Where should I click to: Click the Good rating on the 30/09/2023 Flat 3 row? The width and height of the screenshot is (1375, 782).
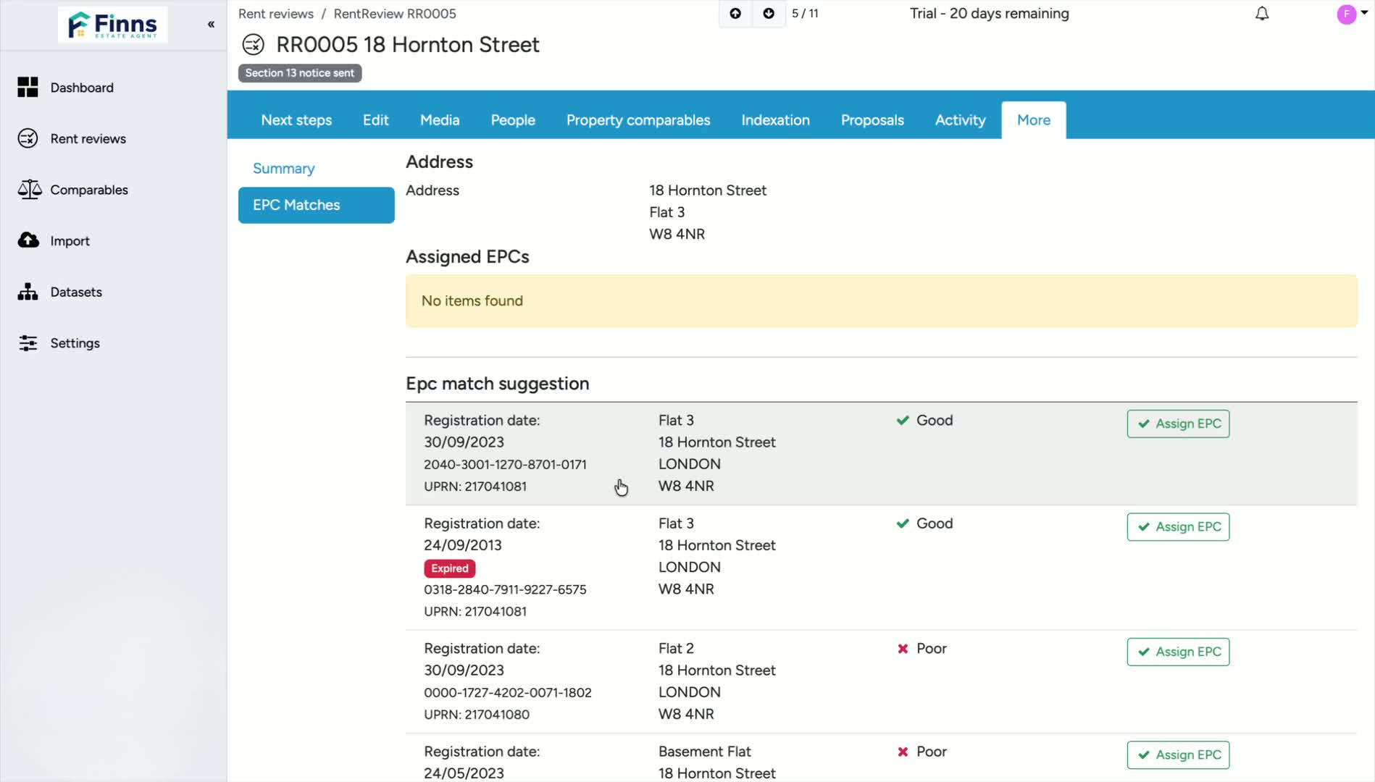924,421
